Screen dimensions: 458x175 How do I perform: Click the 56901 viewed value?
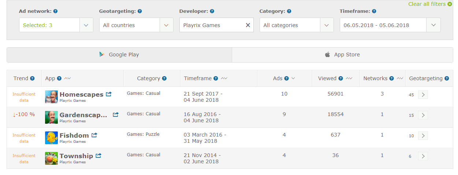(336, 94)
